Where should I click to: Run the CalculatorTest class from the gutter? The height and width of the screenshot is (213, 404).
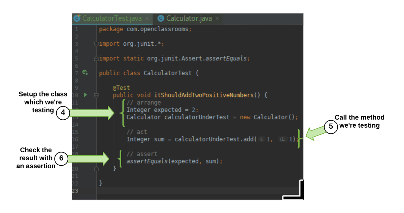pyautogui.click(x=86, y=73)
